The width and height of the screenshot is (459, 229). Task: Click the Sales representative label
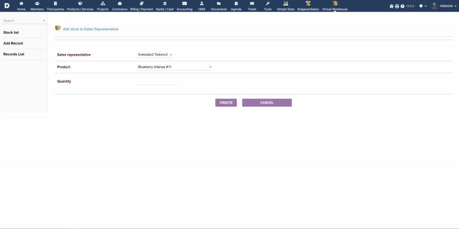click(74, 55)
